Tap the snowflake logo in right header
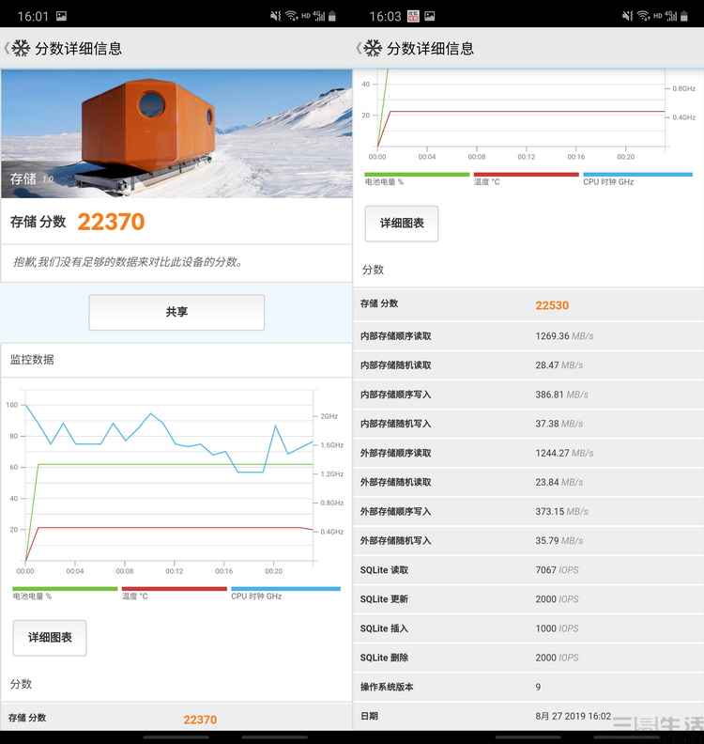The width and height of the screenshot is (704, 744). [373, 48]
